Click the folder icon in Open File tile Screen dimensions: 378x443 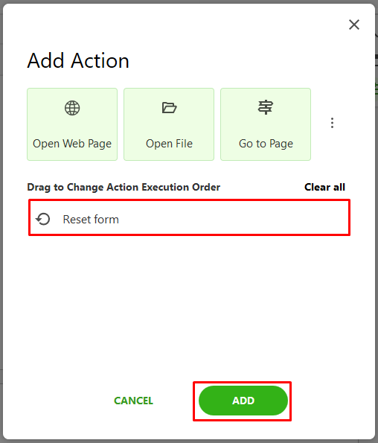(x=169, y=108)
